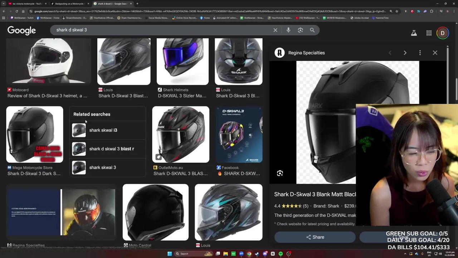
Task: Click the Share button in preview panel
Action: coord(315,237)
